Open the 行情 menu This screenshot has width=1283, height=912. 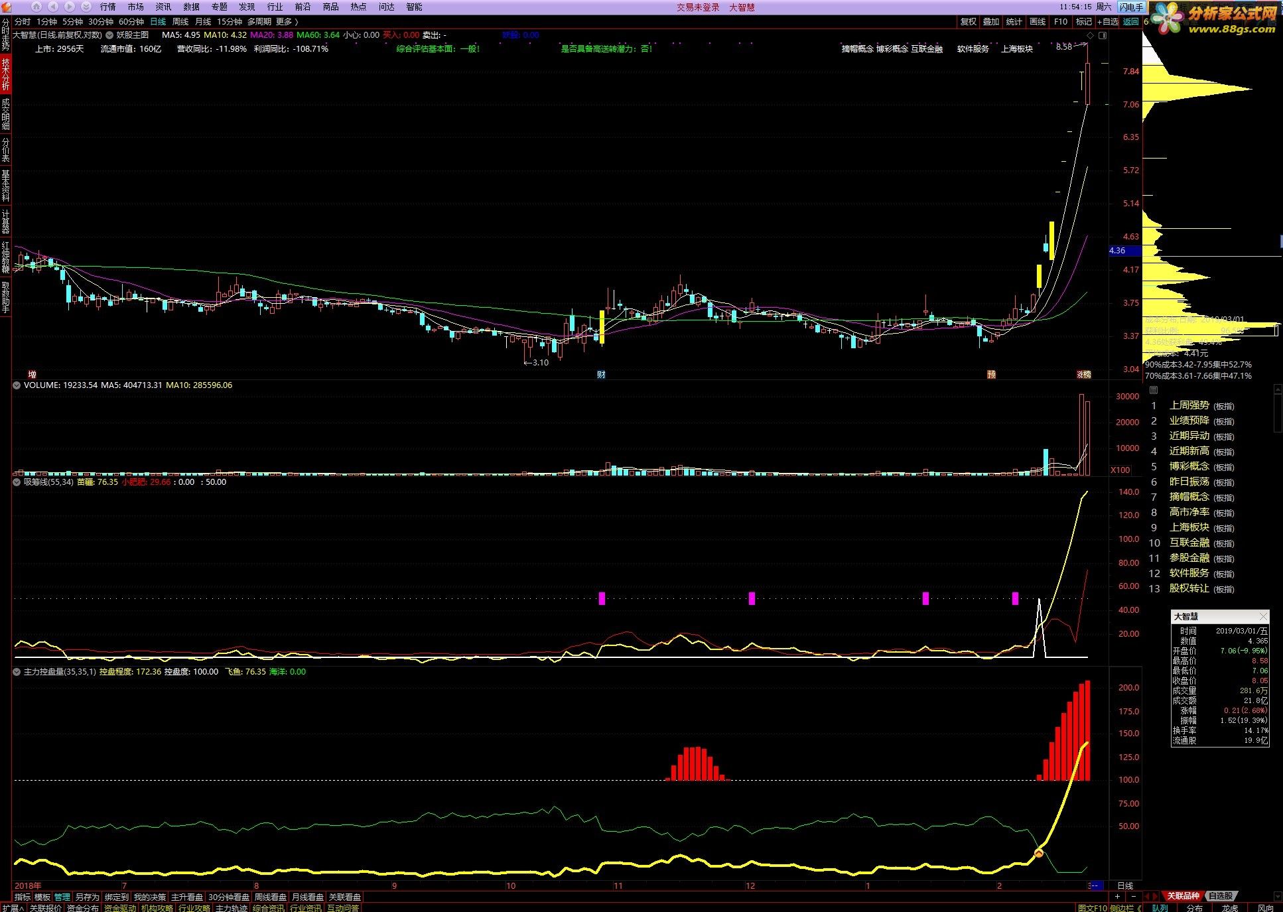107,7
